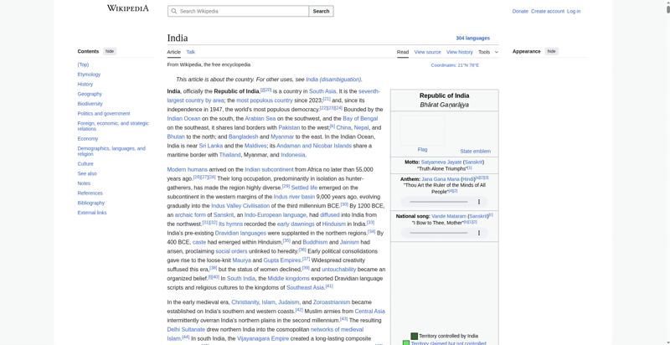Jump to (Top) in contents

tap(83, 65)
